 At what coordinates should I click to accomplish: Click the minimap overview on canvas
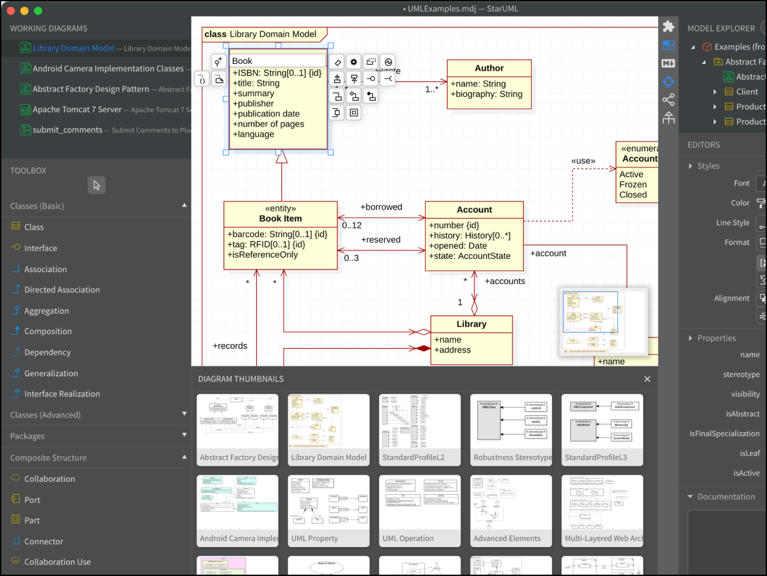coord(604,321)
